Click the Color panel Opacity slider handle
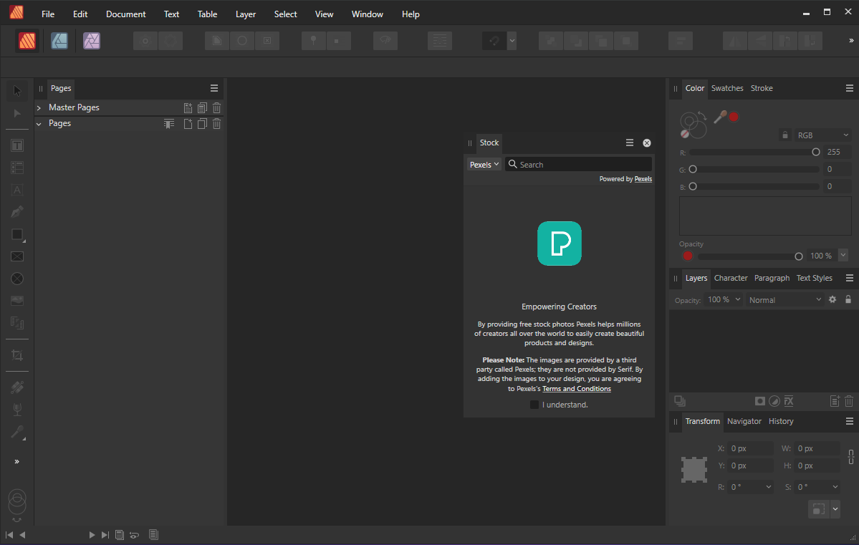This screenshot has width=859, height=545. coord(799,256)
